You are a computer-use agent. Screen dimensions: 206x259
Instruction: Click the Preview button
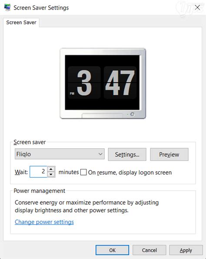coord(169,154)
